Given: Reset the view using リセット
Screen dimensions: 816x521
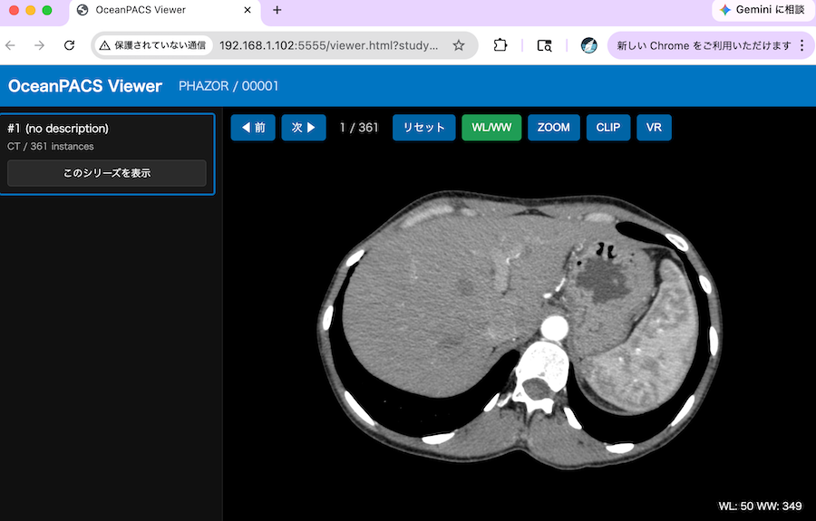Looking at the screenshot, I should click(x=423, y=128).
